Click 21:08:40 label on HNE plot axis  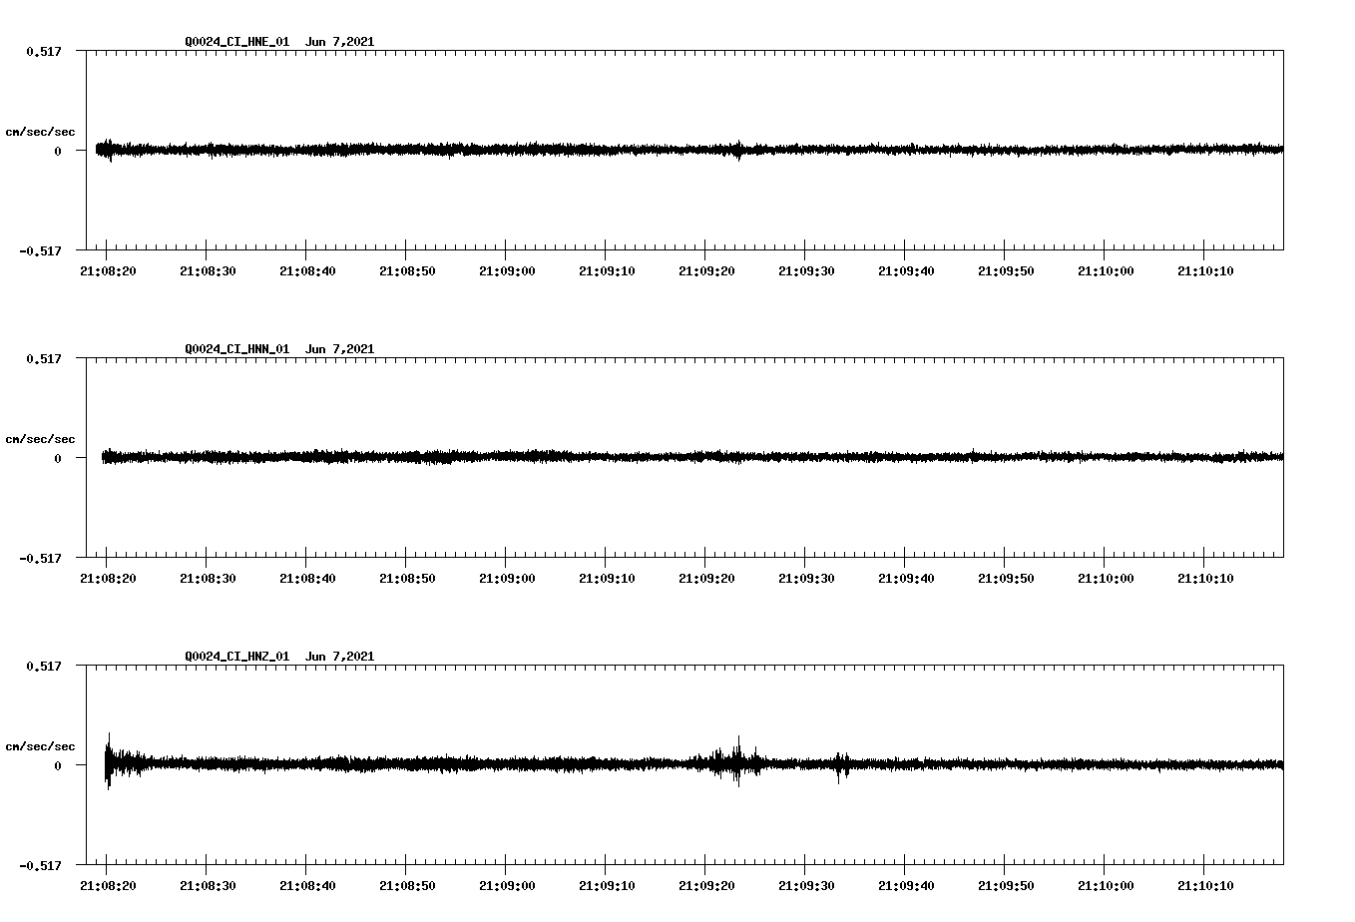coord(307,271)
